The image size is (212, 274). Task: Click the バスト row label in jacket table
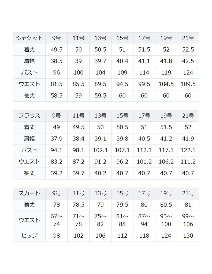29,73
